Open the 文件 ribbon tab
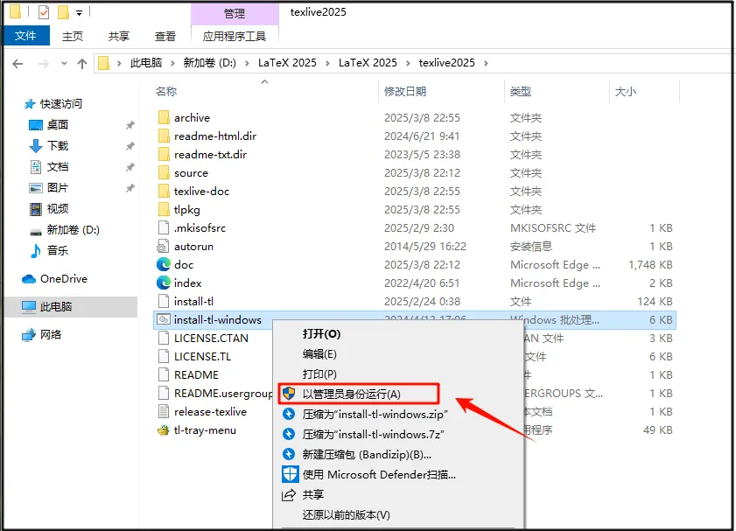 [25, 36]
